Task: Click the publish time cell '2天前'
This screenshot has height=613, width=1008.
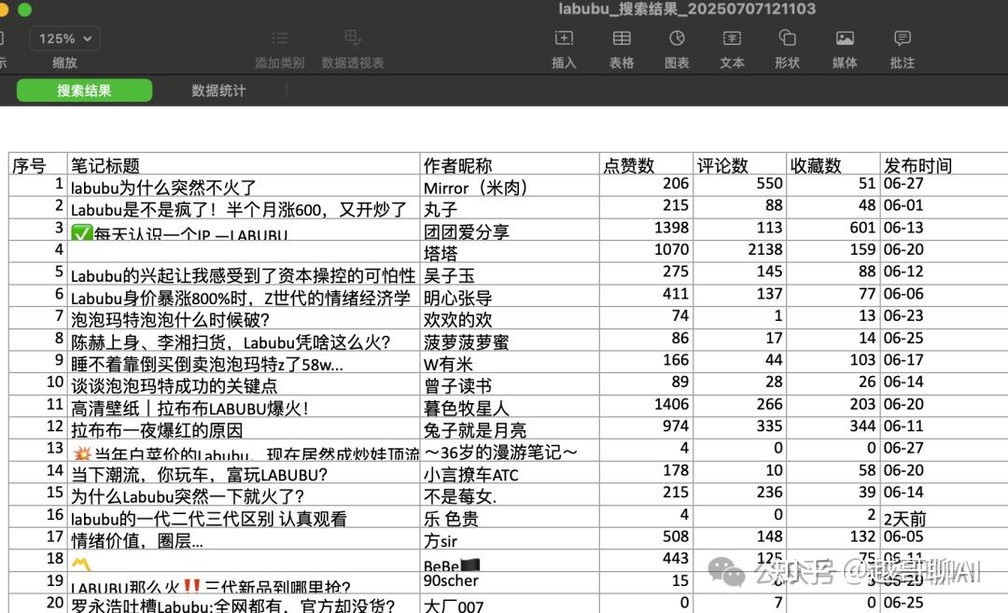Action: 944,517
